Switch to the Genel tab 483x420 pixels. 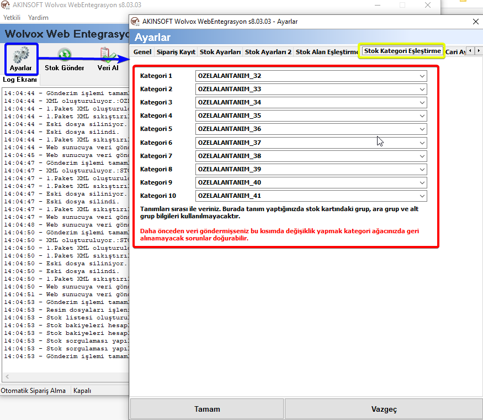coord(142,52)
